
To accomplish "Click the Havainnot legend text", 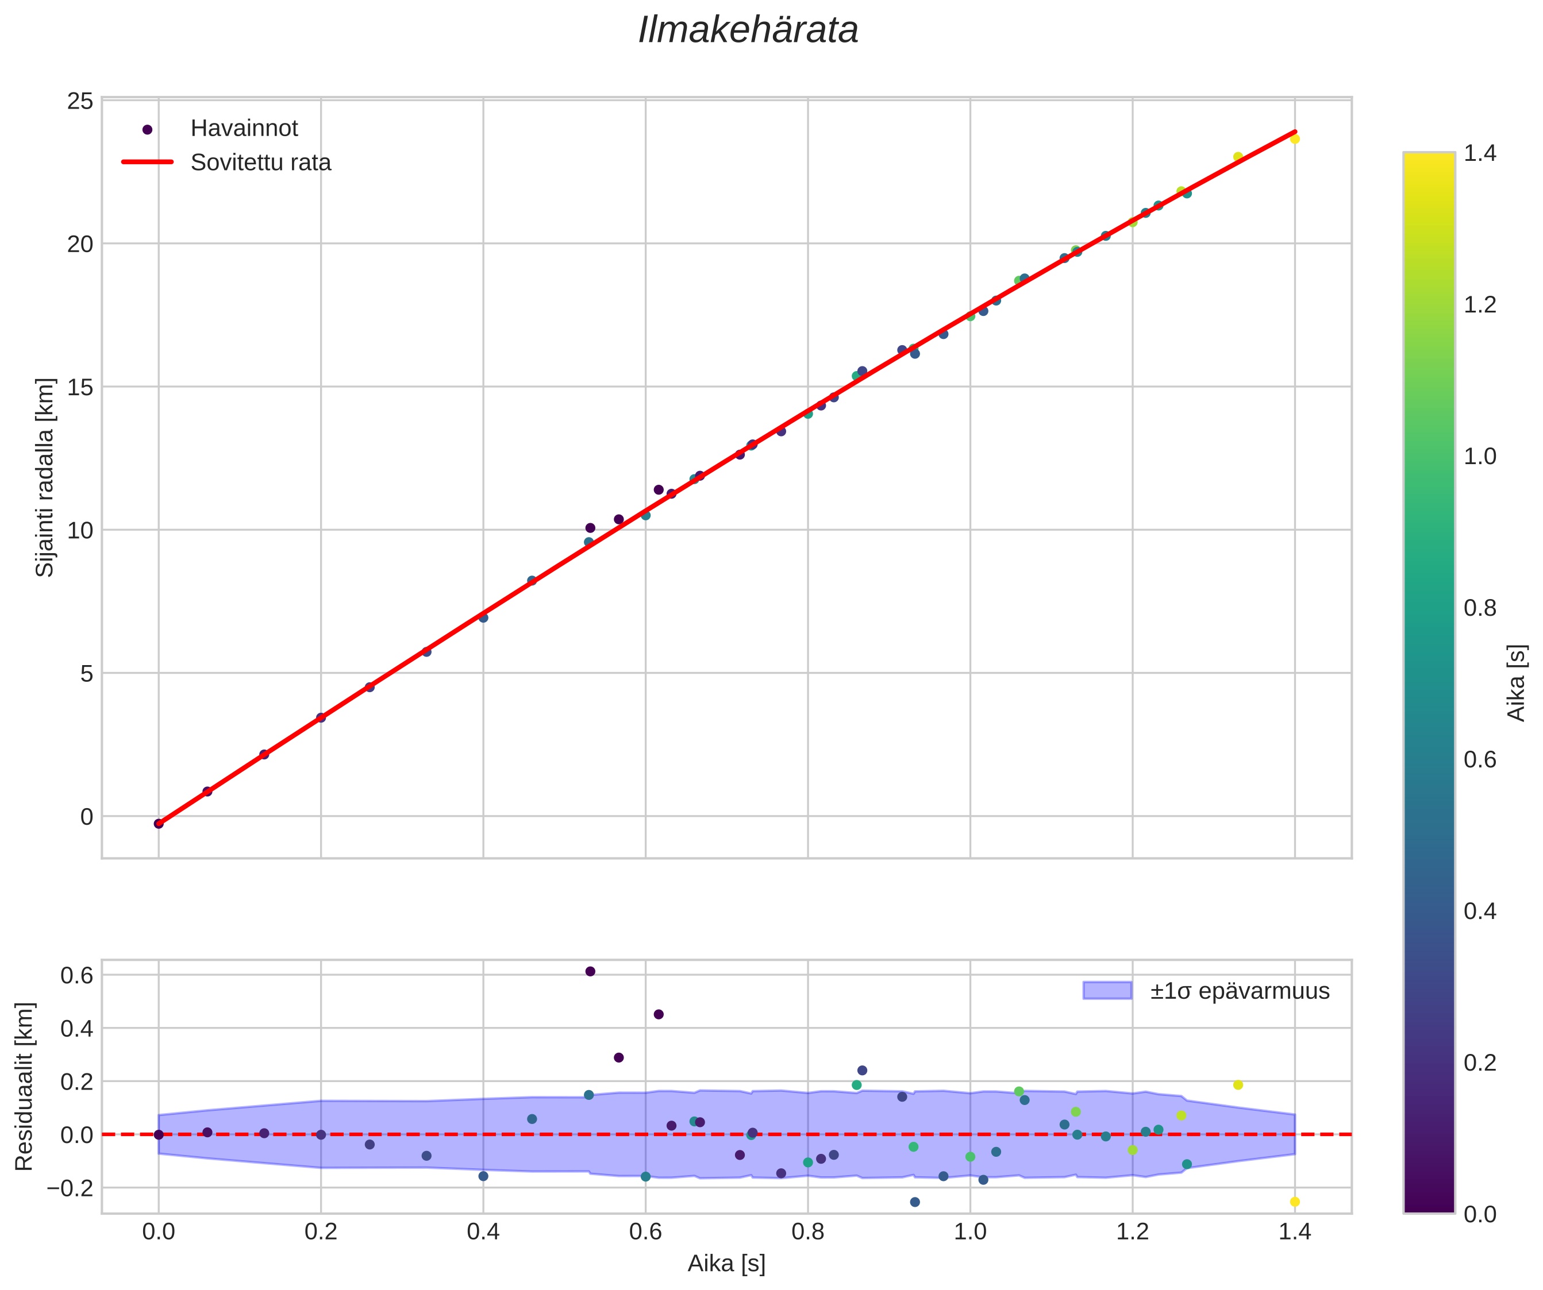I will pos(244,129).
